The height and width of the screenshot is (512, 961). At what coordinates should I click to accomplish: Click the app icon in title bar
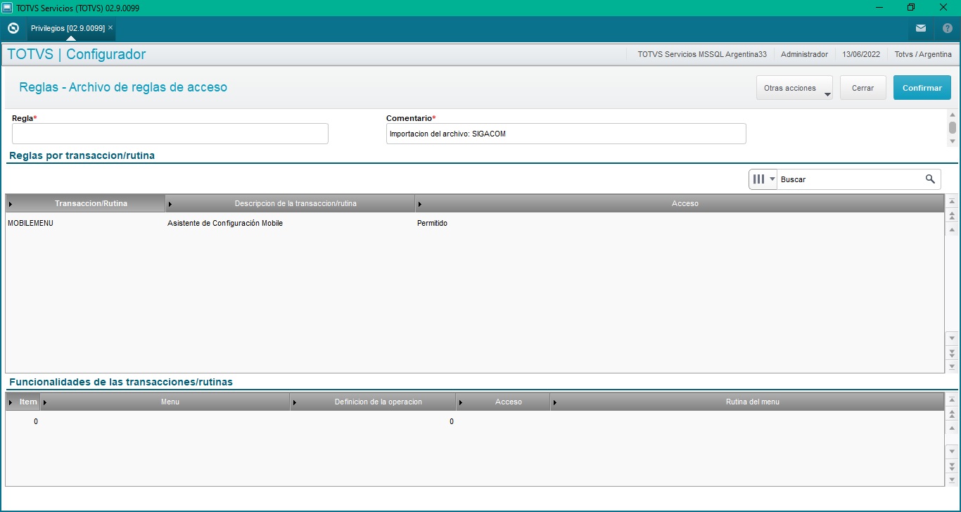point(7,7)
